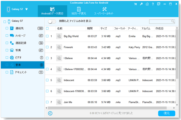The image size is (181, 120).
Task: Check the 連絡先 category checkbox
Action: pyautogui.click(x=7, y=28)
